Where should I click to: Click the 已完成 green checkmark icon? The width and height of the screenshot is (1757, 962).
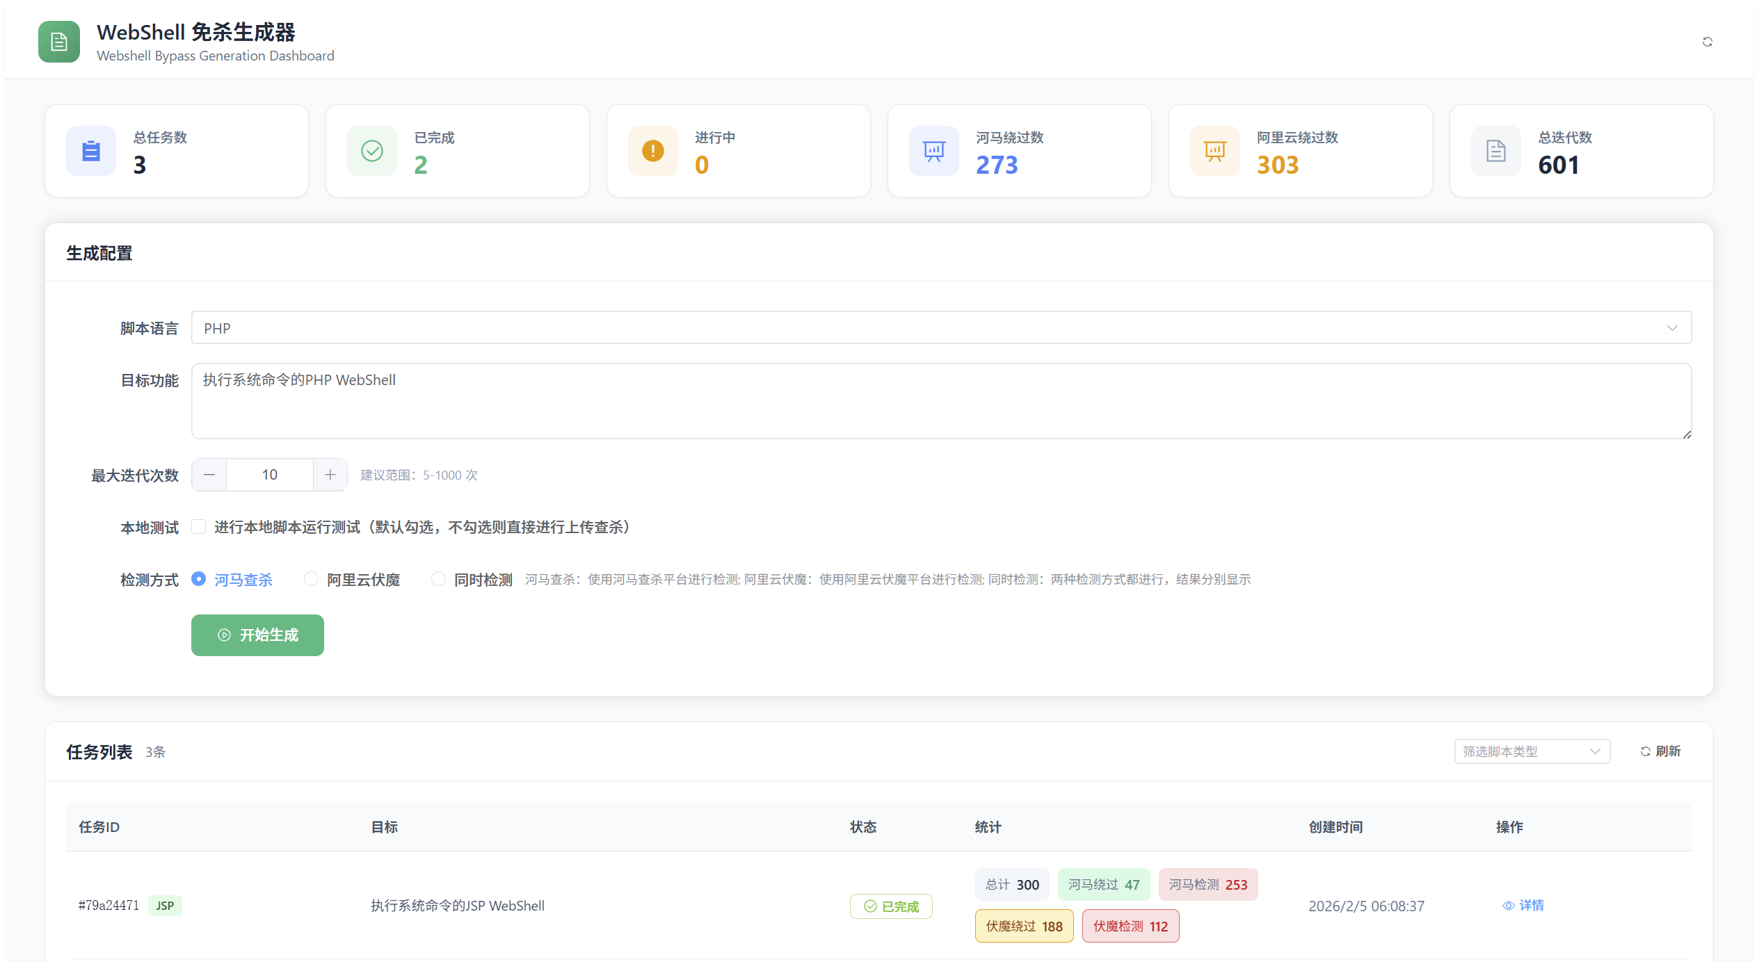point(372,151)
